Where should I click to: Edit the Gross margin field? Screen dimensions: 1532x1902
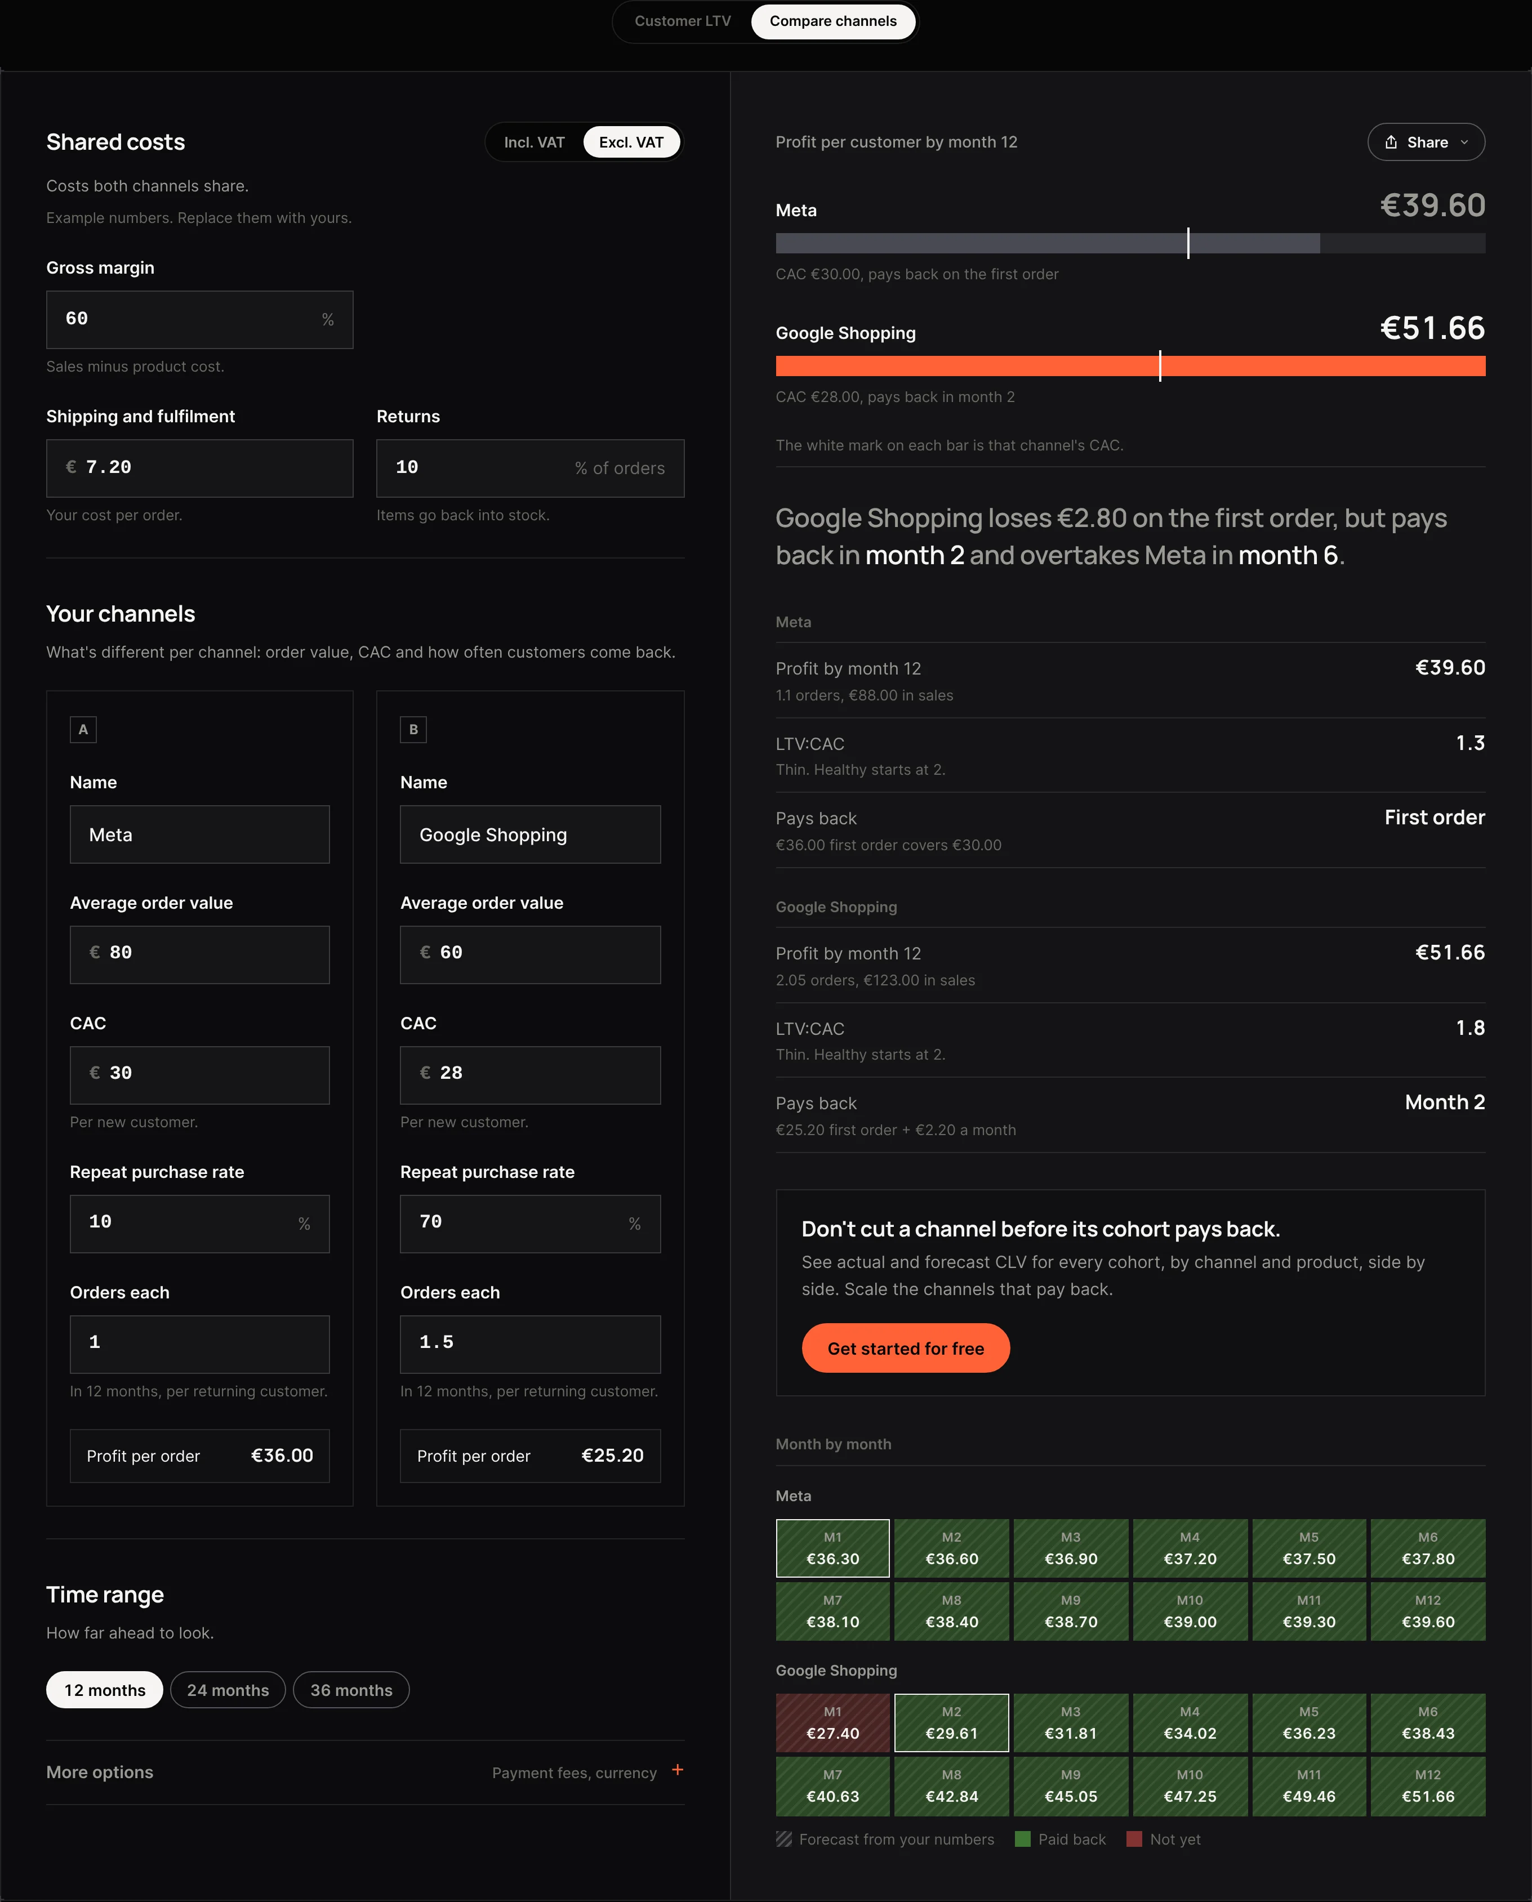pyautogui.click(x=199, y=319)
